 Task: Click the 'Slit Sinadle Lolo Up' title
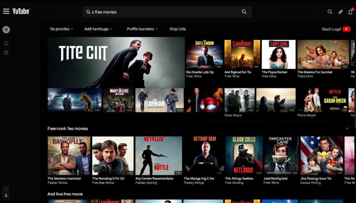200,72
